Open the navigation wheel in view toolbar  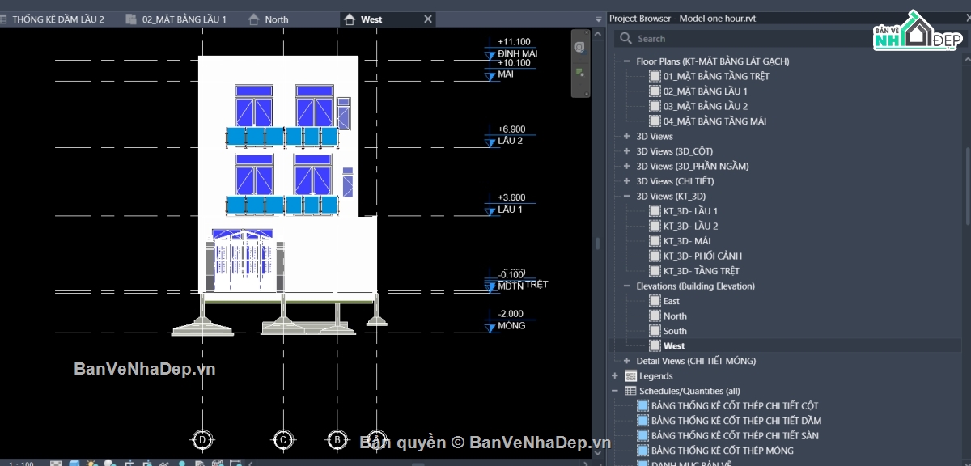(580, 48)
